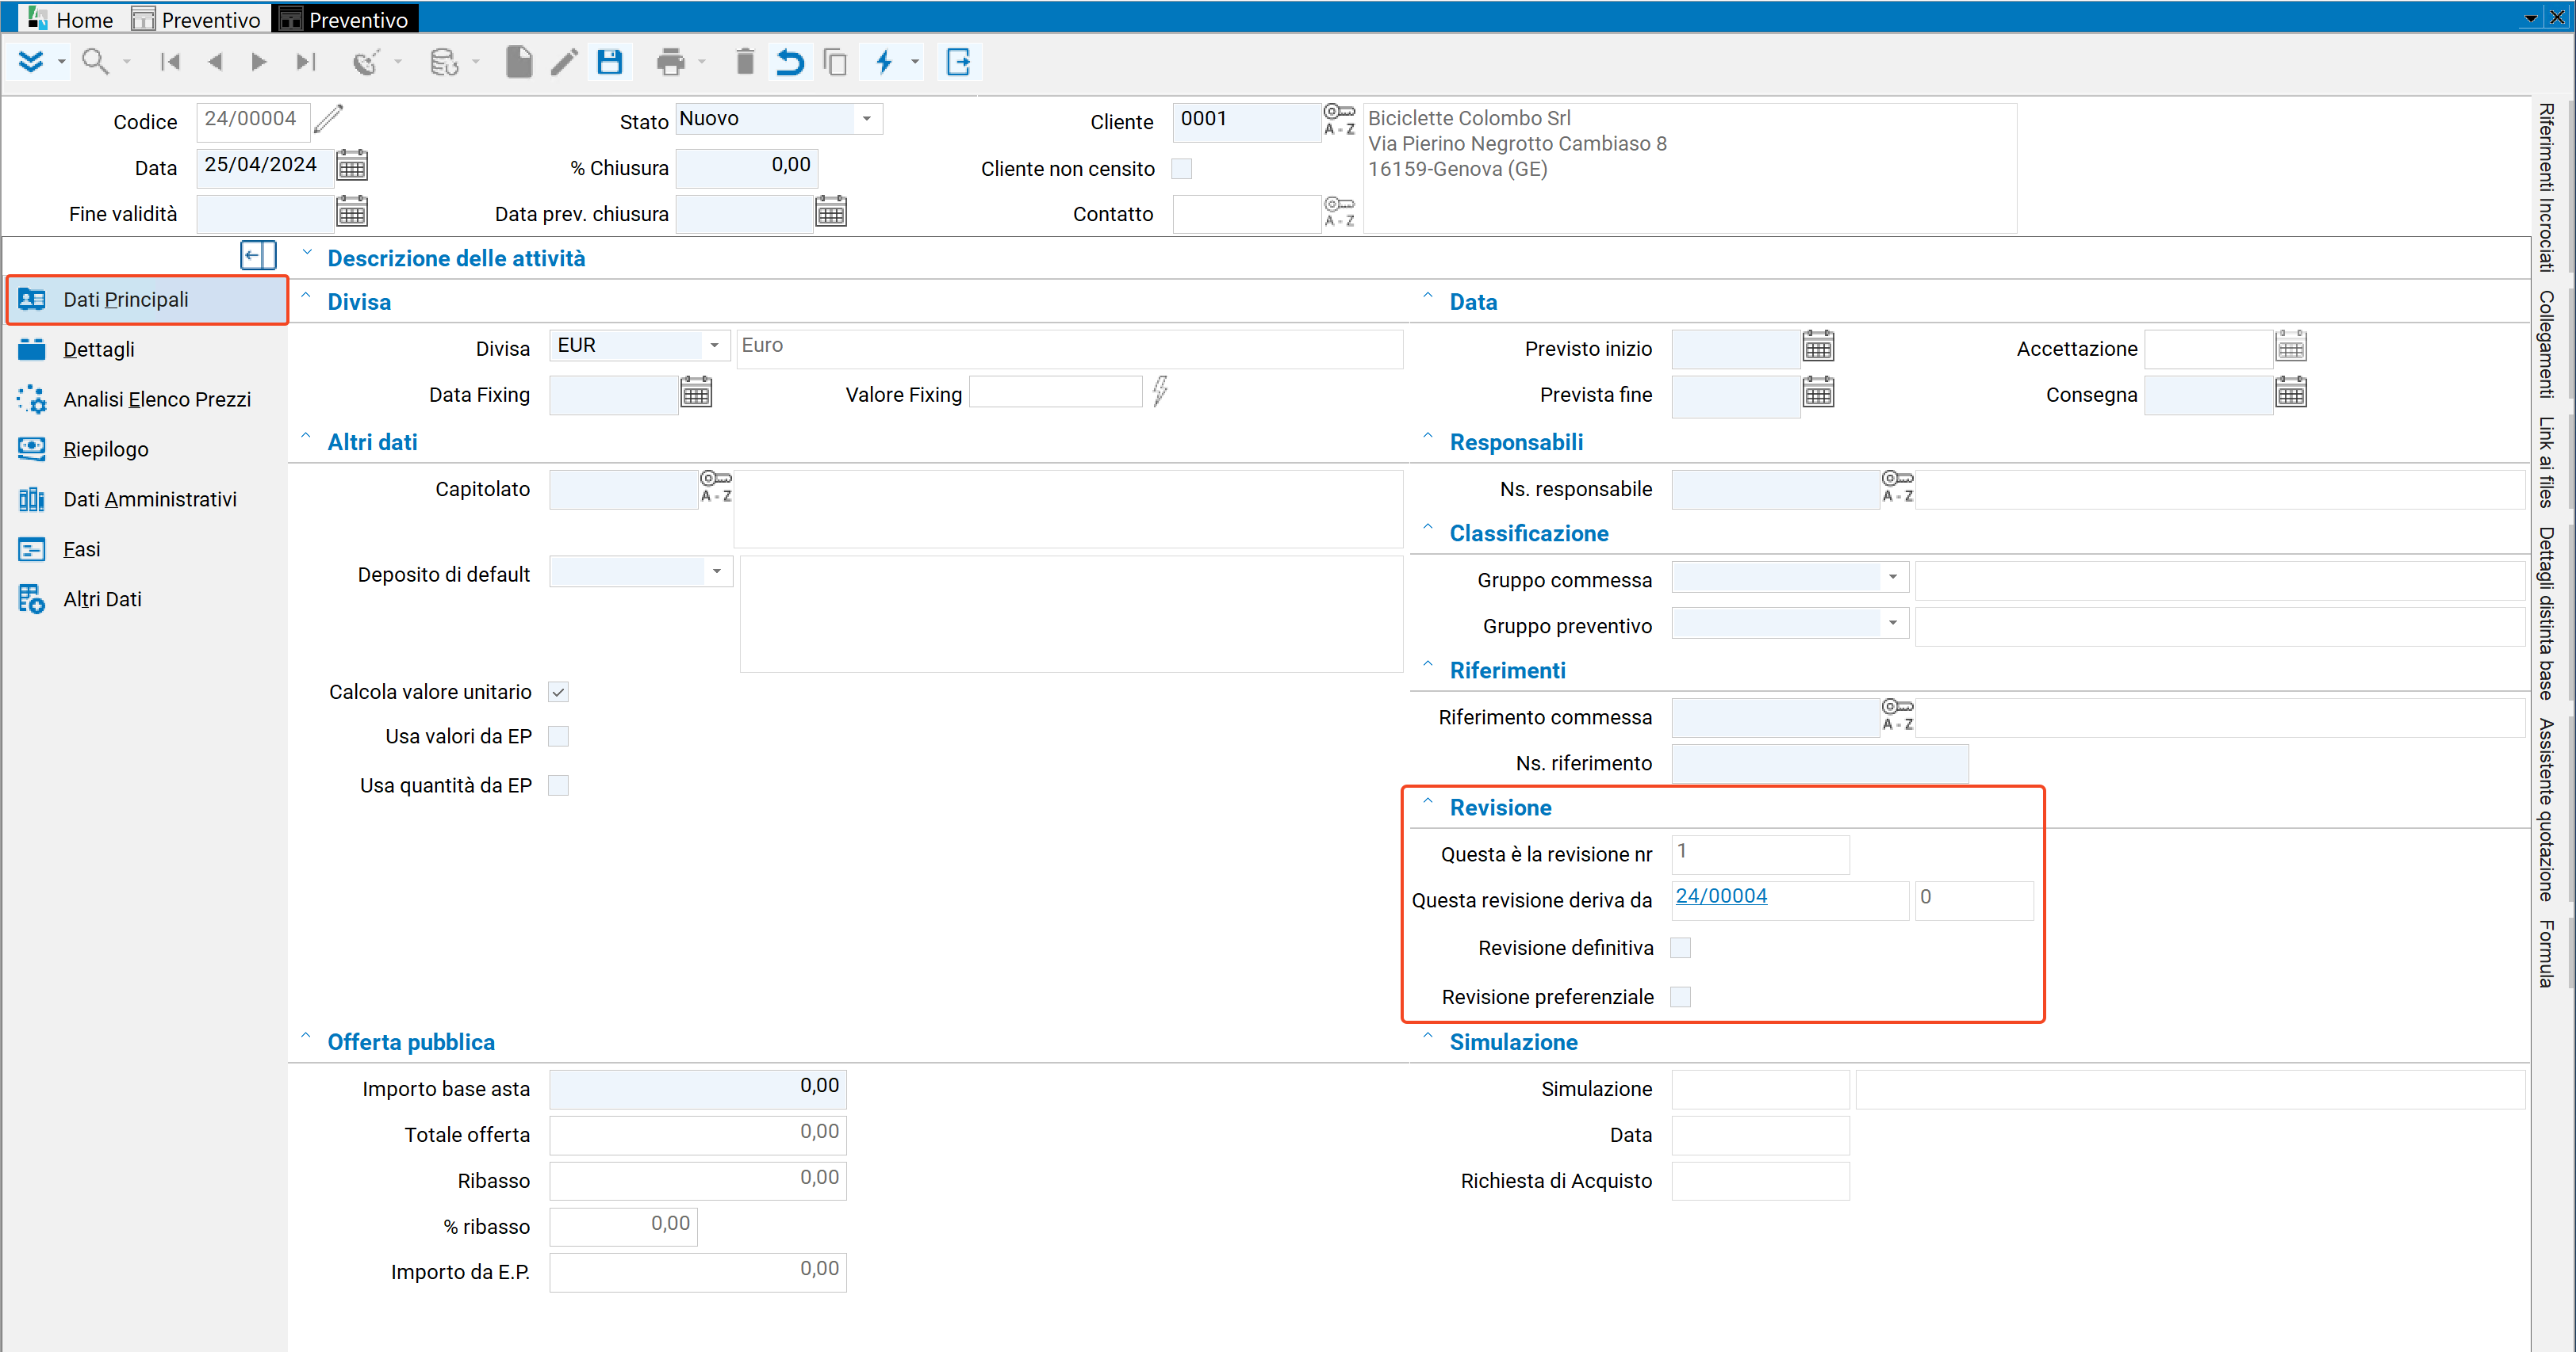Click the search magnifier toolbar icon
The height and width of the screenshot is (1352, 2576).
[x=95, y=62]
